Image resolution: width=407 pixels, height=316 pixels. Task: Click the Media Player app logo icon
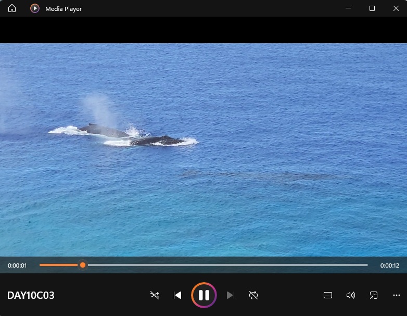[35, 8]
